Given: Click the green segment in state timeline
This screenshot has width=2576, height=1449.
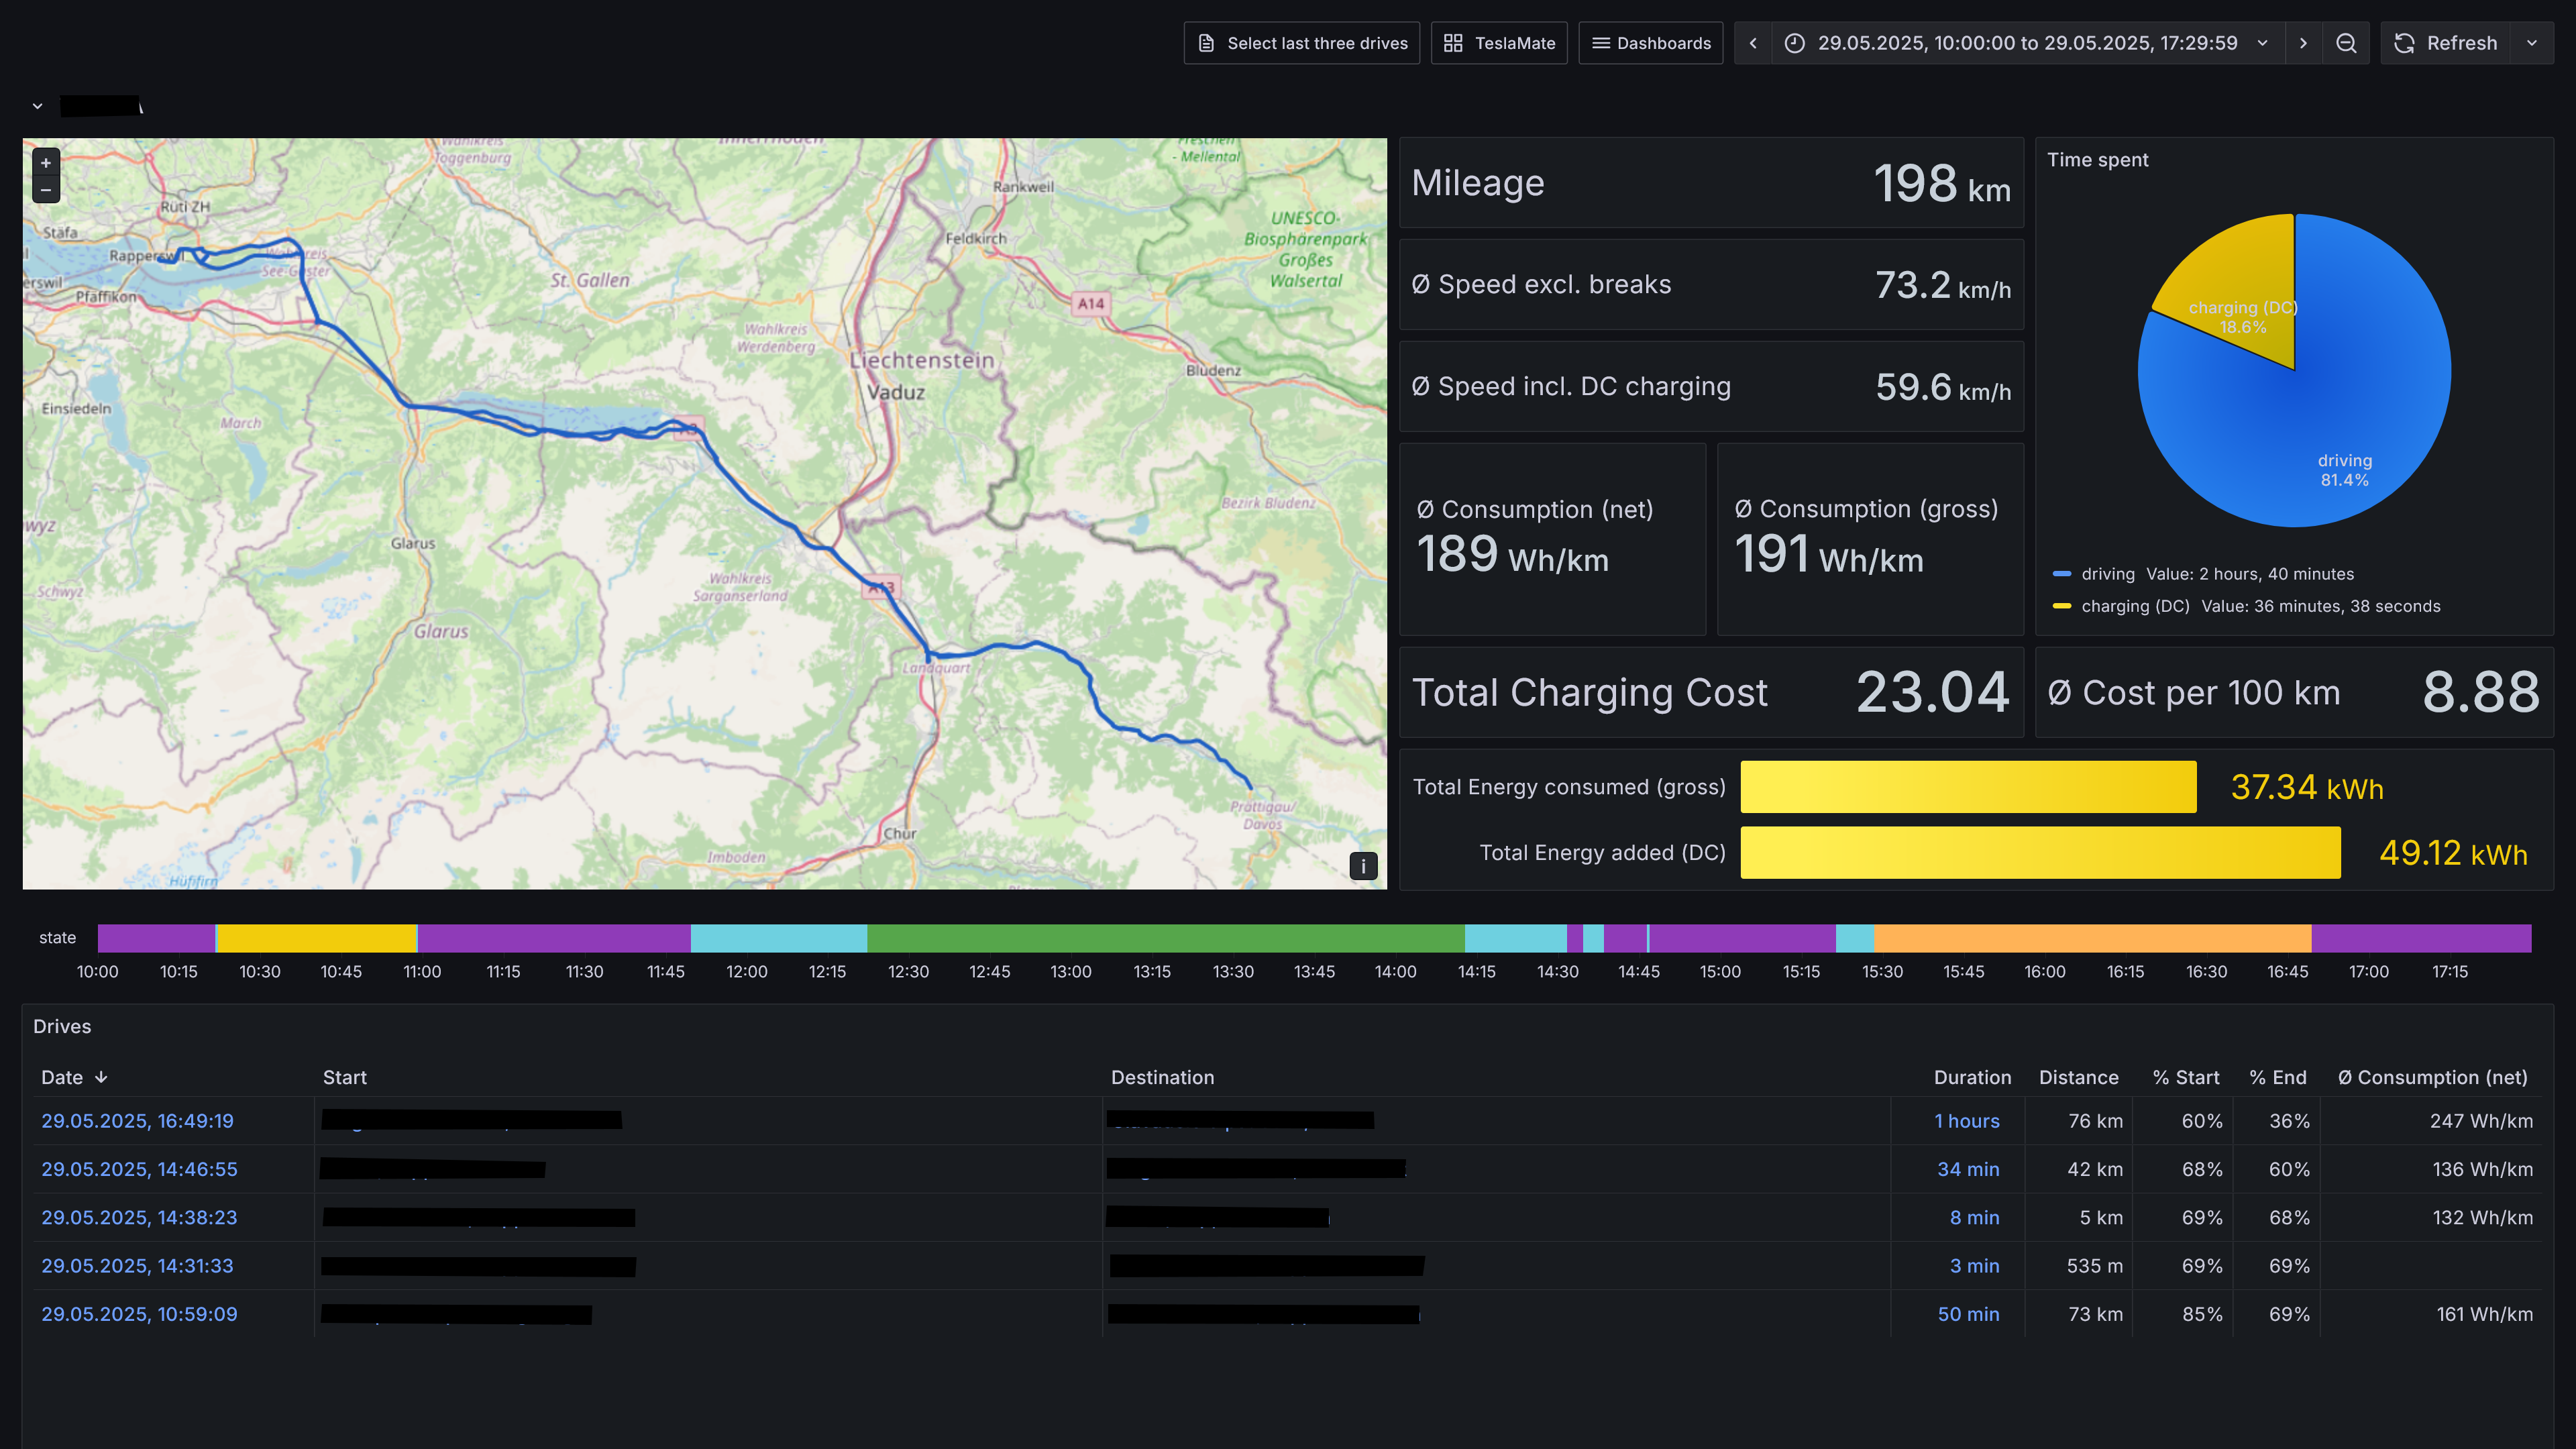Looking at the screenshot, I should (1165, 938).
